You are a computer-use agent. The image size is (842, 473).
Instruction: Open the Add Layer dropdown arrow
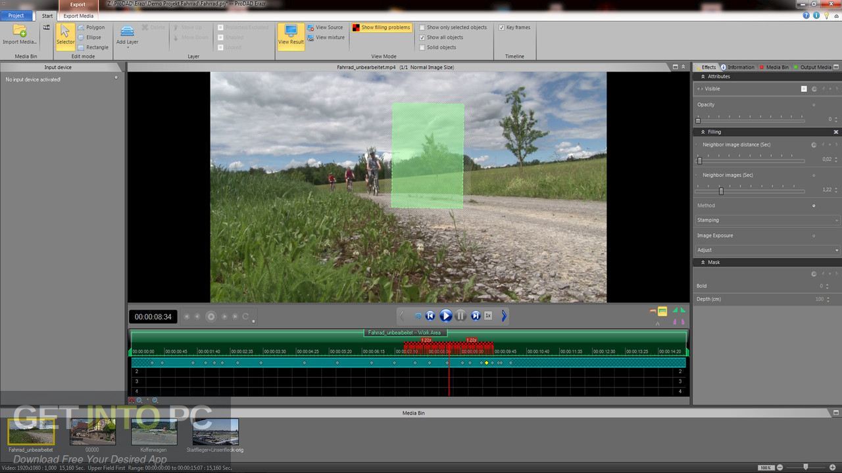point(127,48)
